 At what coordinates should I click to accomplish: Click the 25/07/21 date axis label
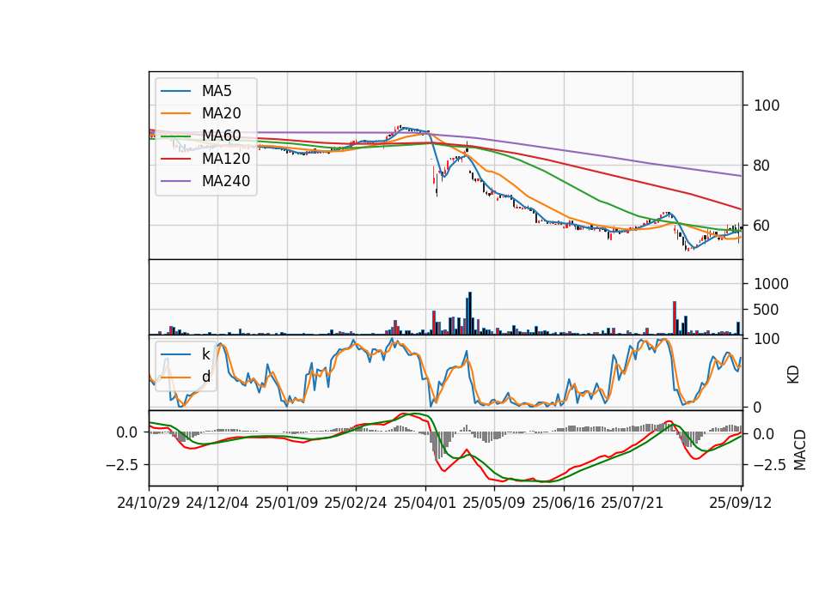(632, 503)
